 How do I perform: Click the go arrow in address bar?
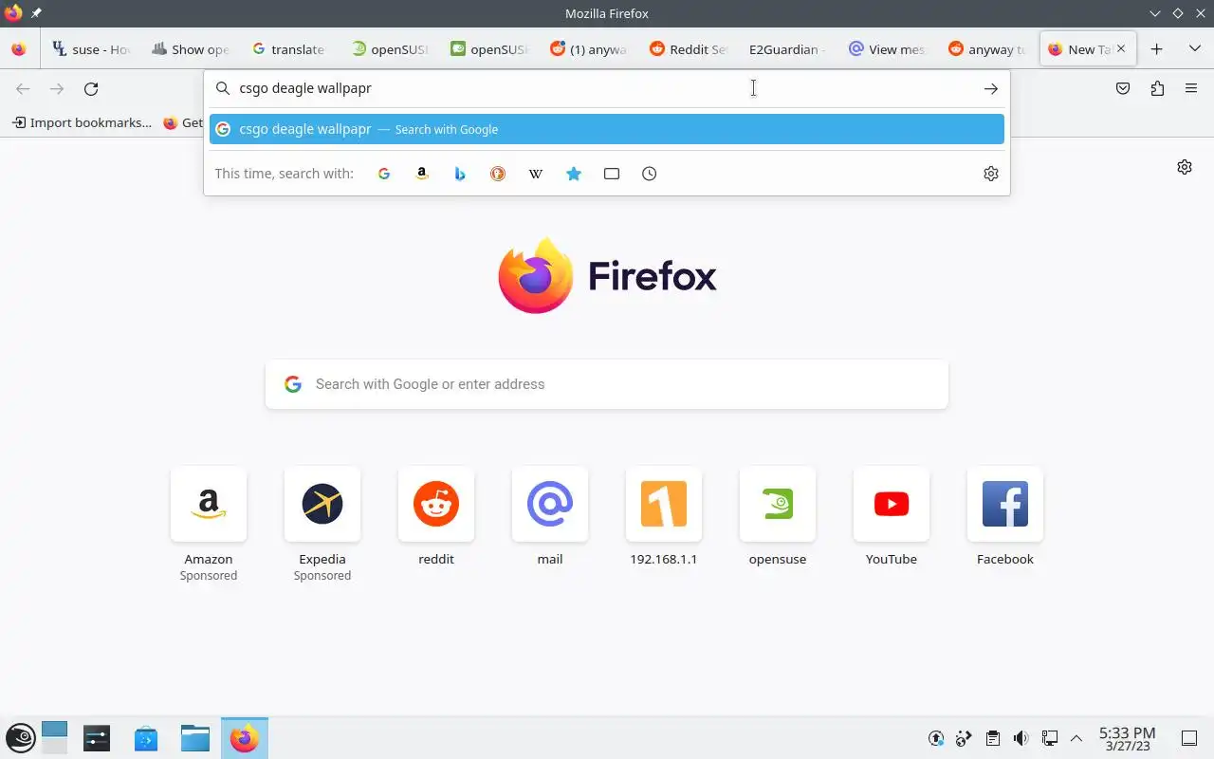[990, 88]
